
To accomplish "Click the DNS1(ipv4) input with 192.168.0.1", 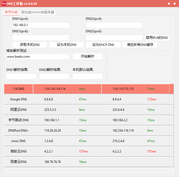I will (41, 25).
